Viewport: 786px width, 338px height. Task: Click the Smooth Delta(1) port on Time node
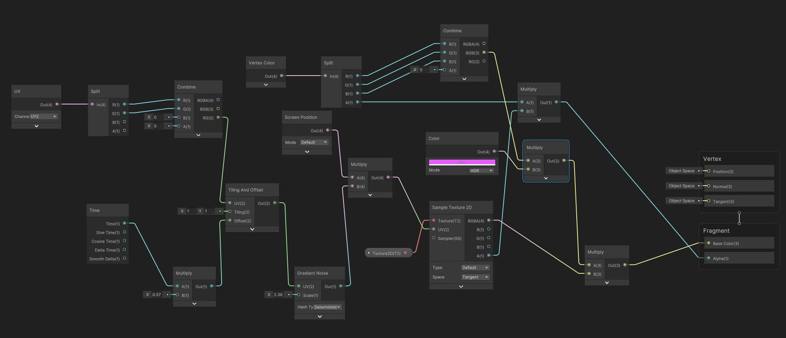pos(124,259)
